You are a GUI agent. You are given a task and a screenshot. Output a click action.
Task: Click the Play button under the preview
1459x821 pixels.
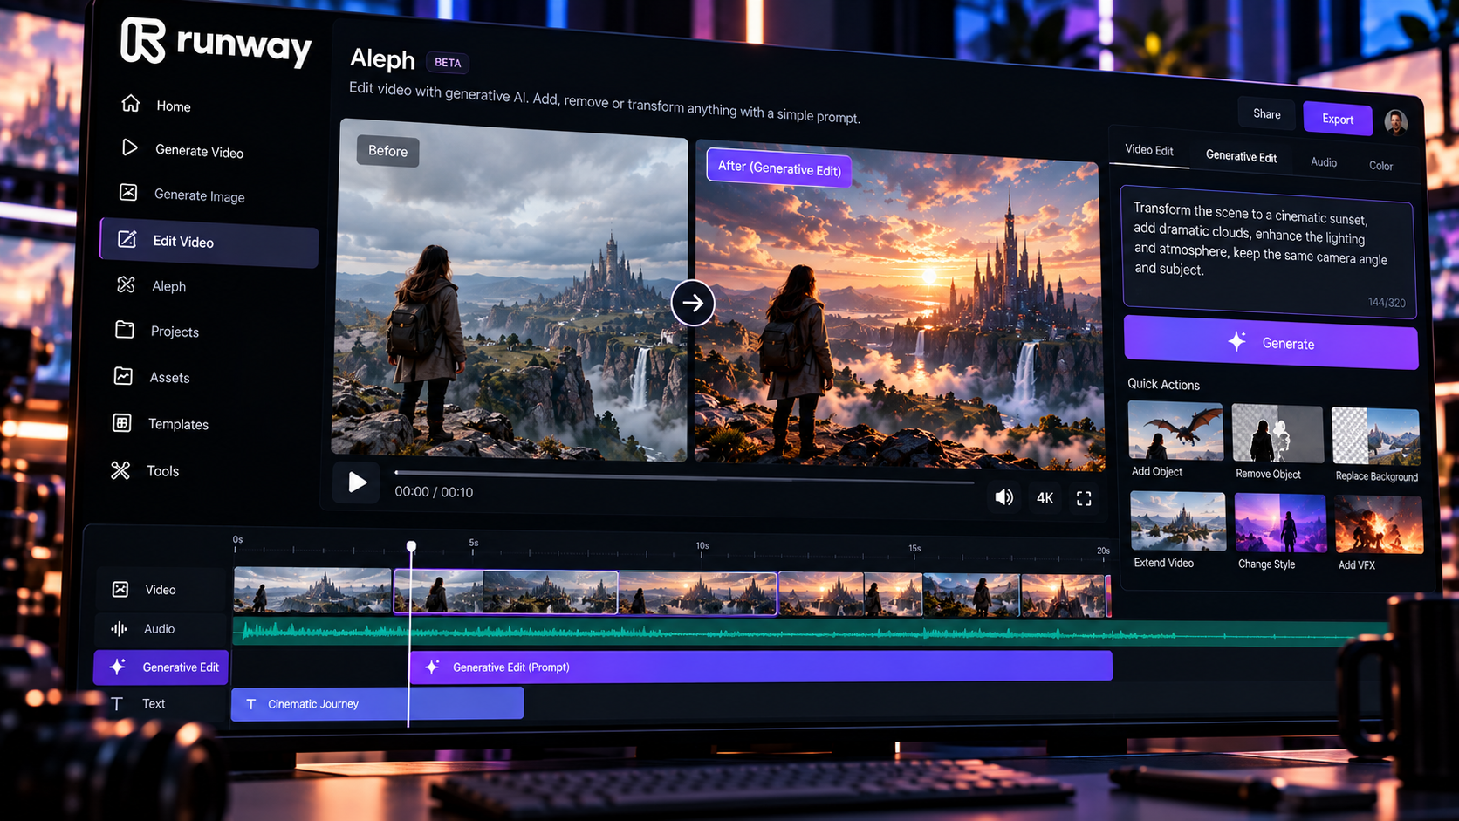coord(357,482)
